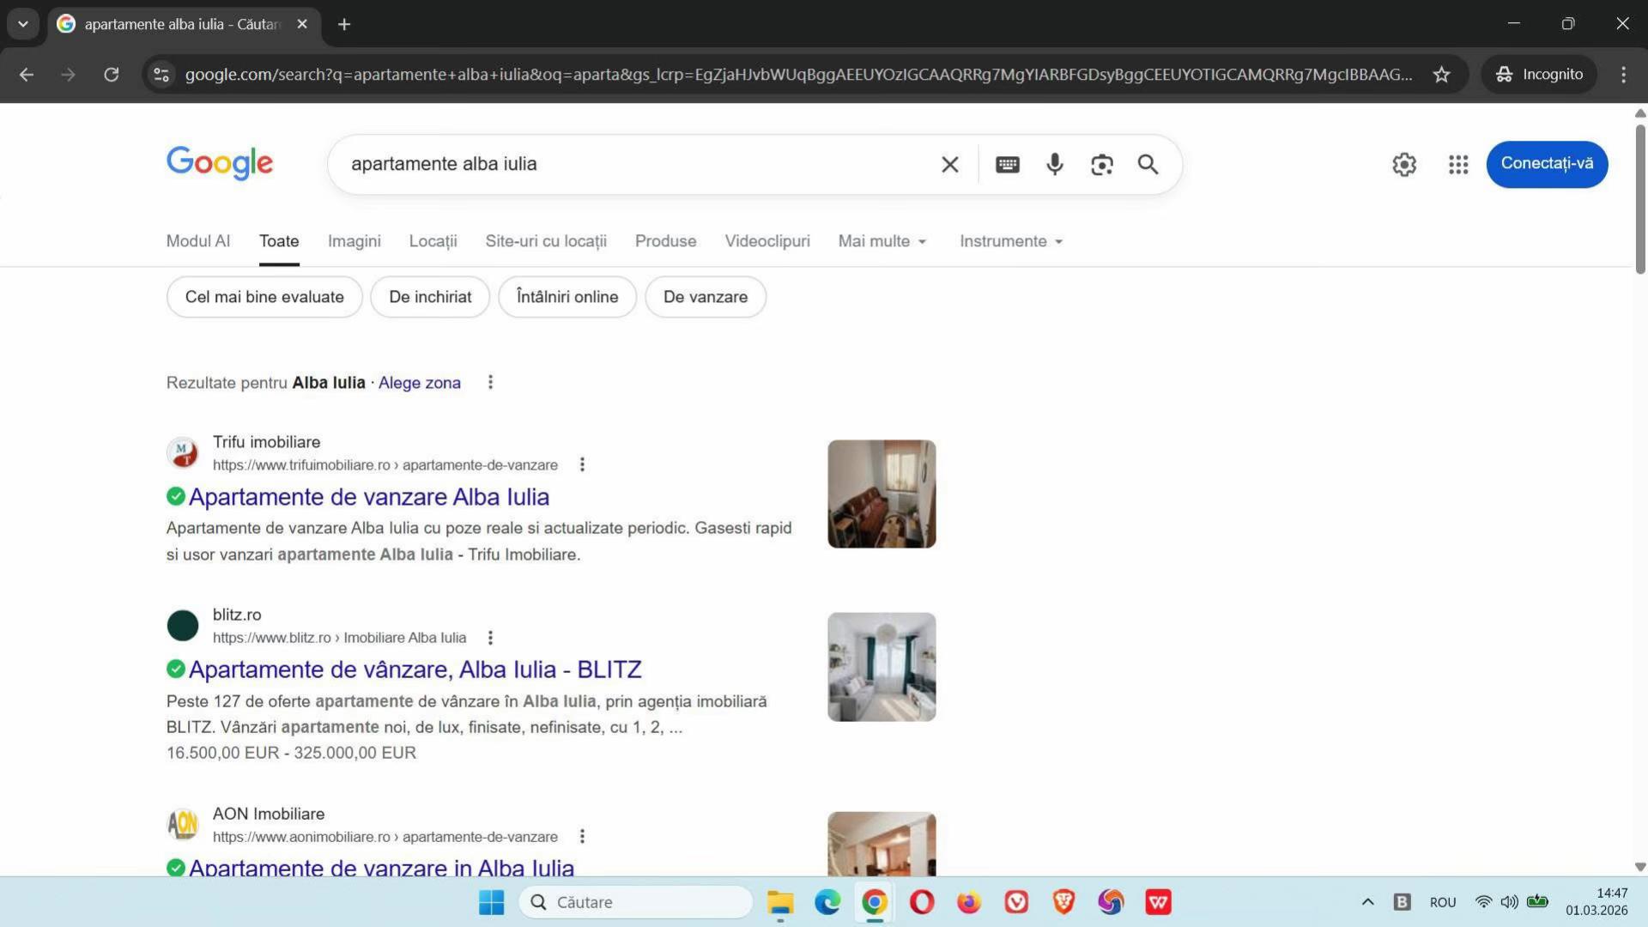Open more options for AON Imobiliare result

click(582, 836)
